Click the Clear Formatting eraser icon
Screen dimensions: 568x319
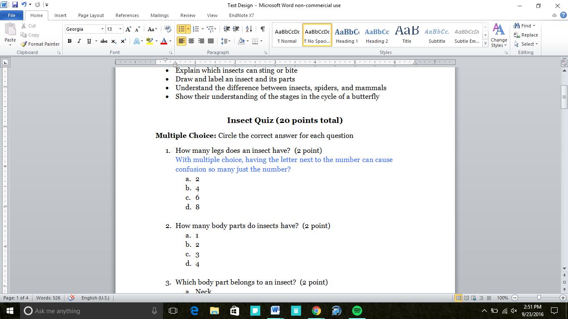(168, 29)
